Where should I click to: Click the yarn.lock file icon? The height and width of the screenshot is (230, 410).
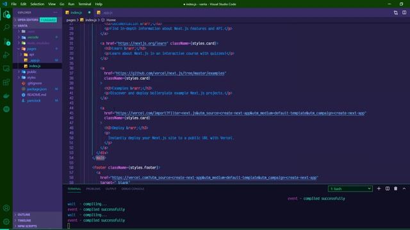pos(24,100)
